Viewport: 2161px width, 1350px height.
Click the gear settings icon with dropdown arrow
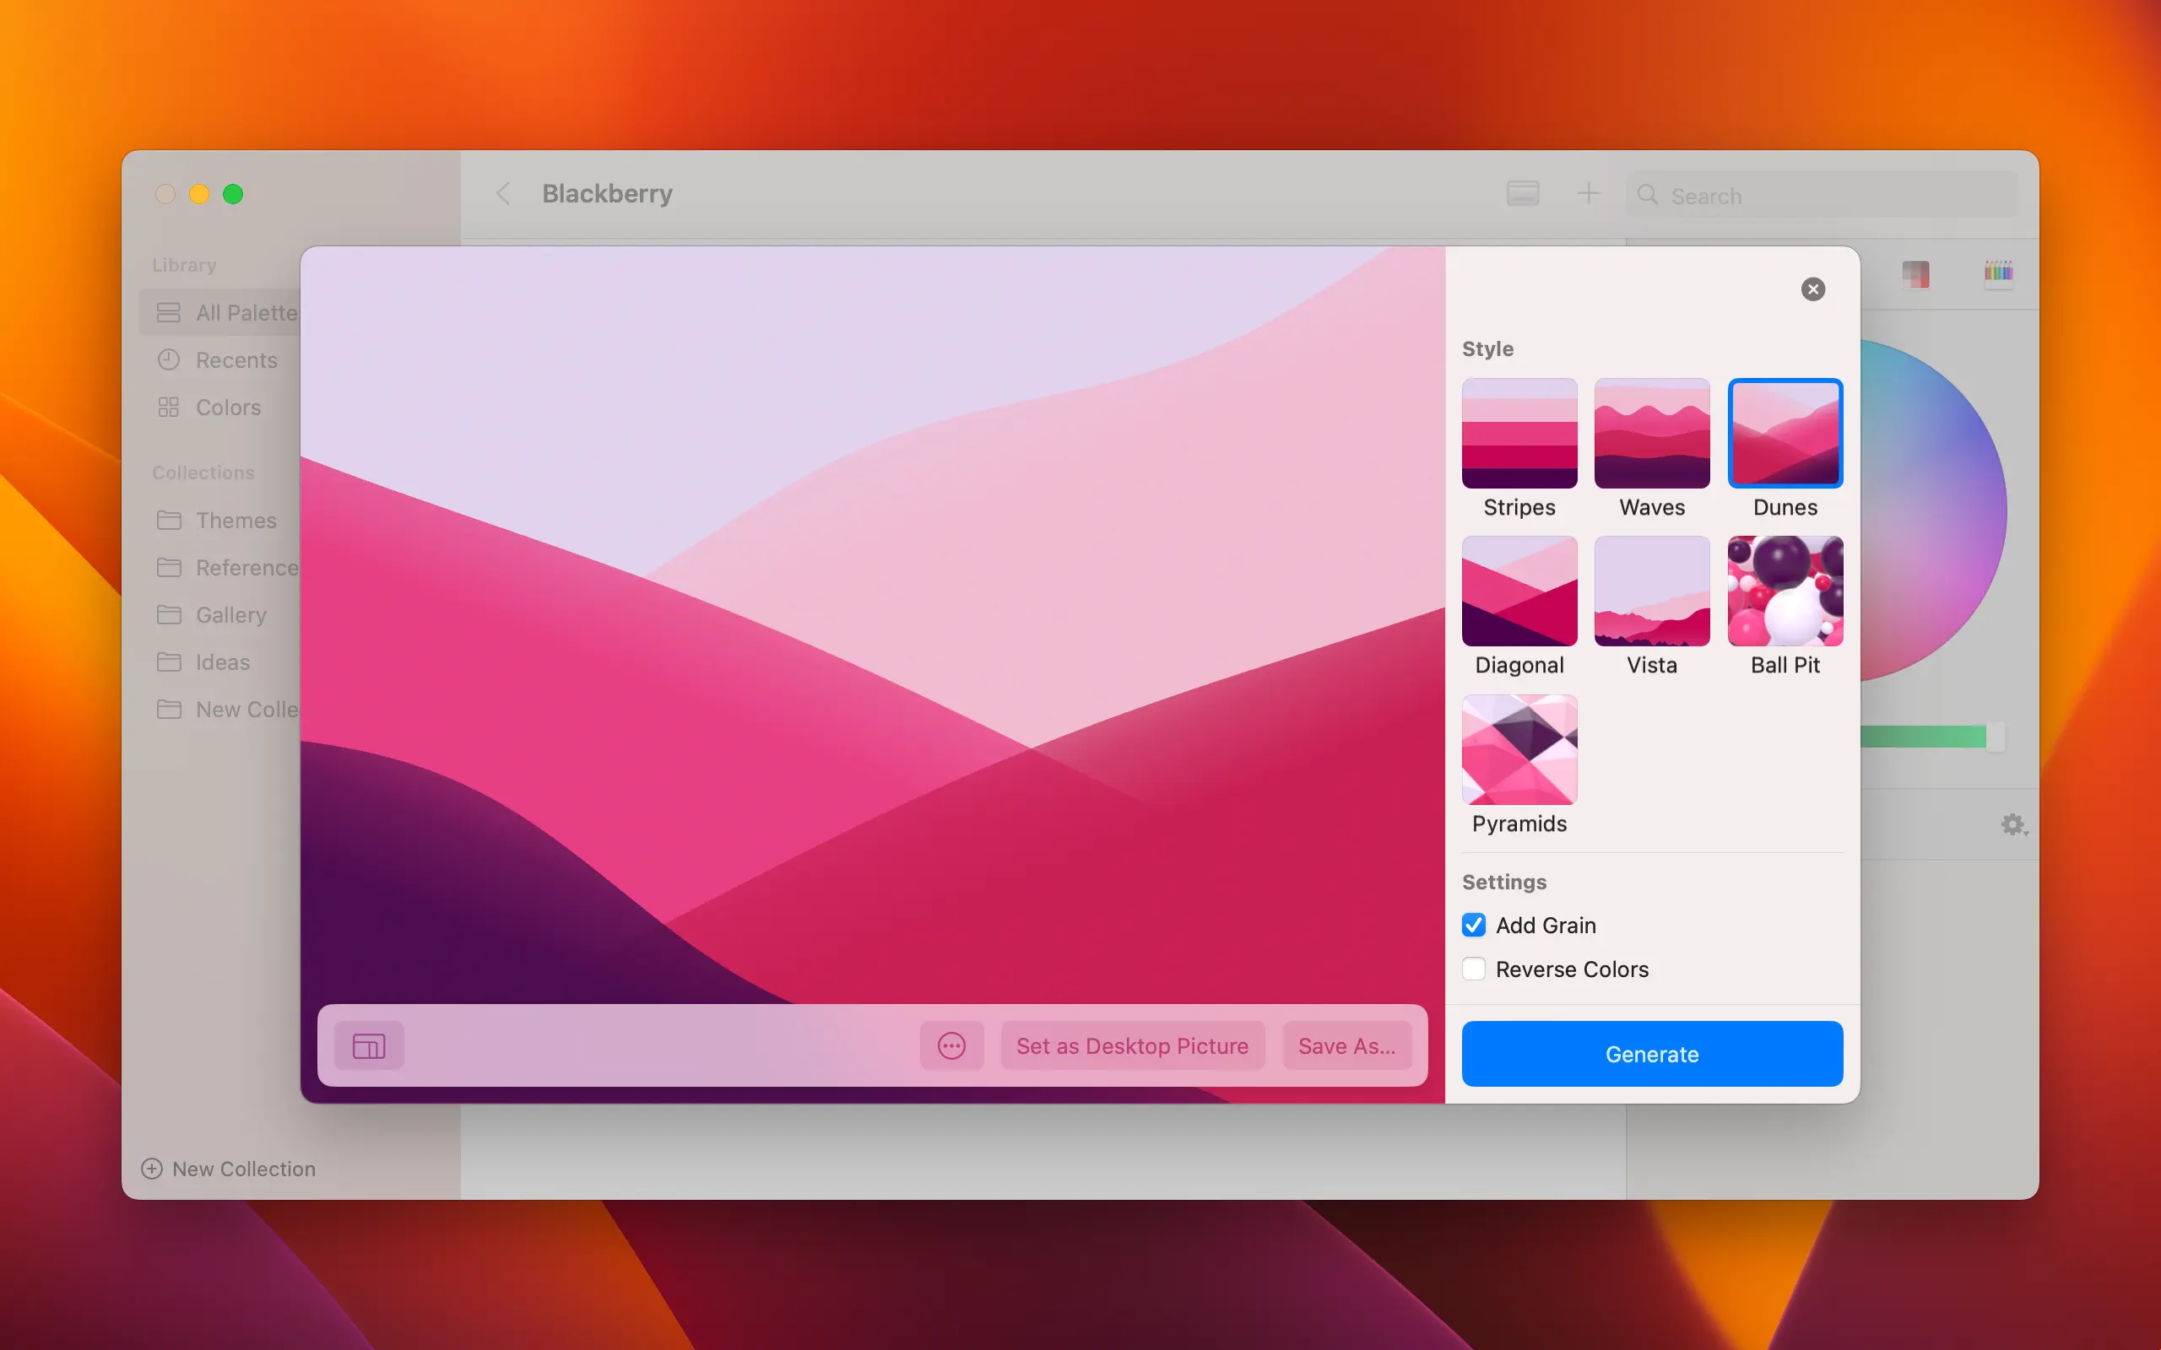coord(2012,824)
